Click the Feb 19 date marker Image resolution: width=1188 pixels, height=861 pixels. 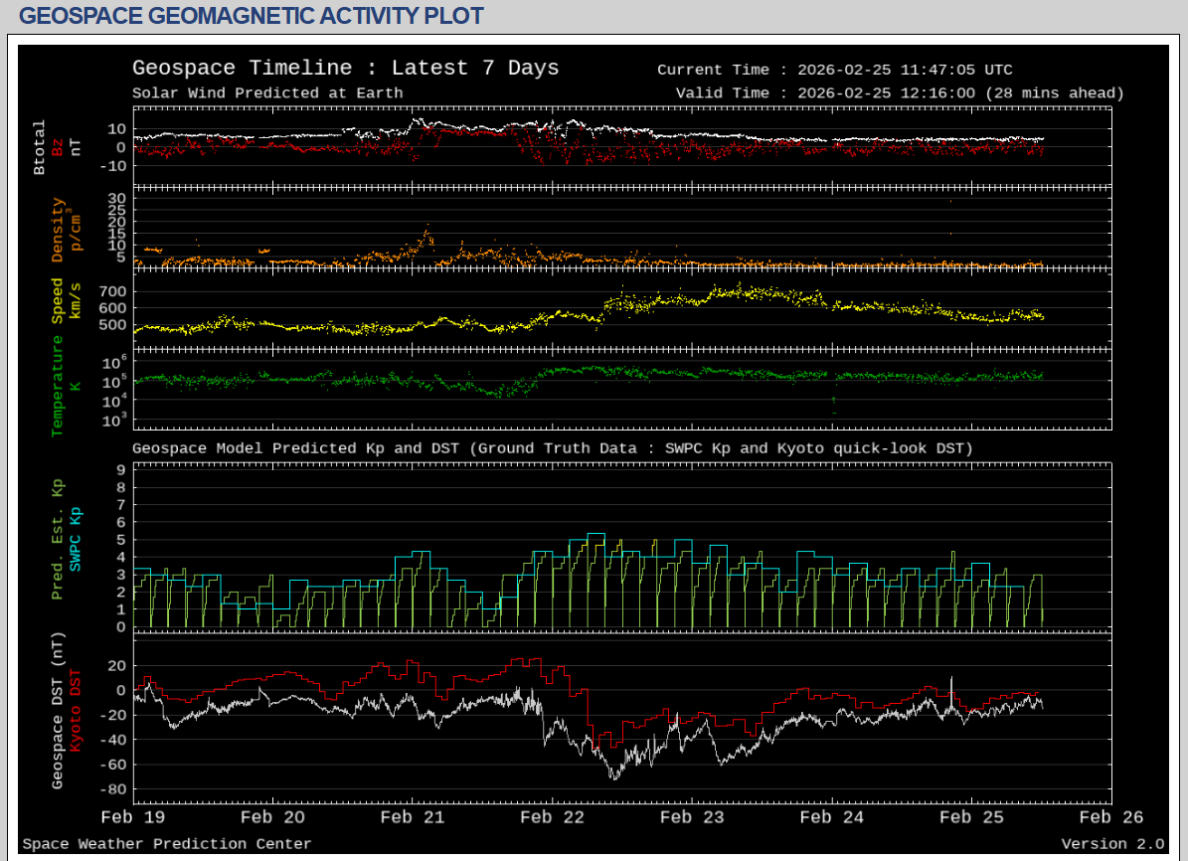[134, 817]
